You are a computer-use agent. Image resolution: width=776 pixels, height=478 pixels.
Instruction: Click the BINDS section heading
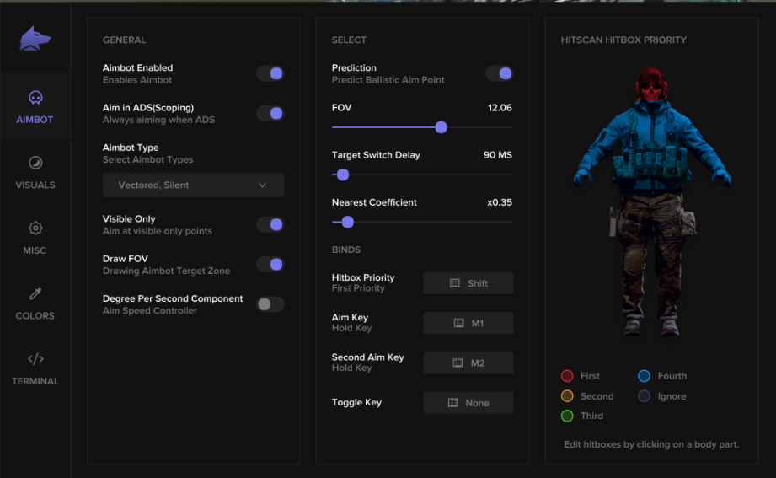[346, 250]
